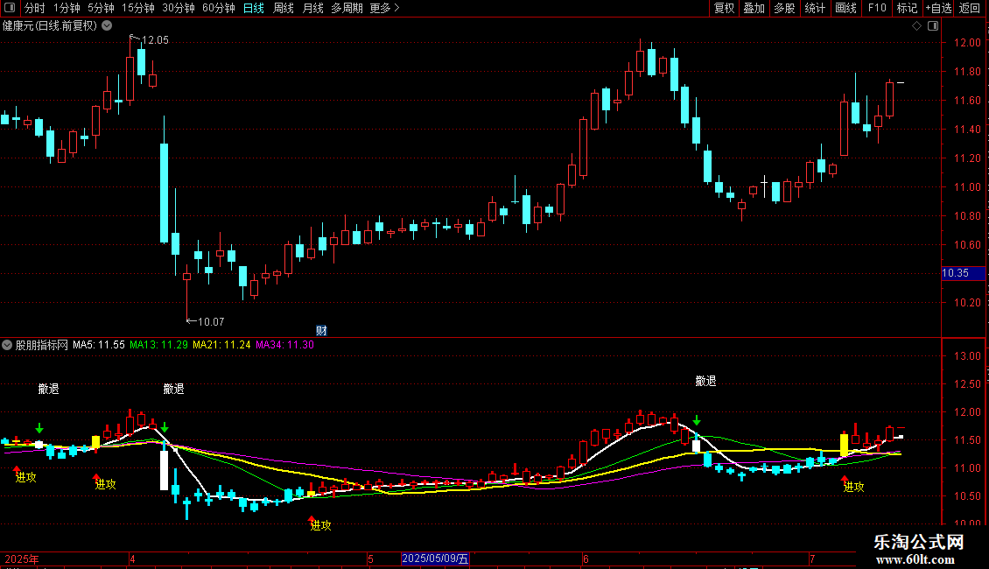Click the 进攻 label below the late-April indicator candles
Image resolution: width=989 pixels, height=569 pixels.
tap(320, 525)
